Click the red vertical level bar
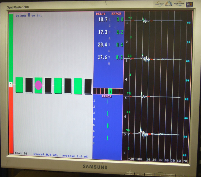 coord(11,121)
